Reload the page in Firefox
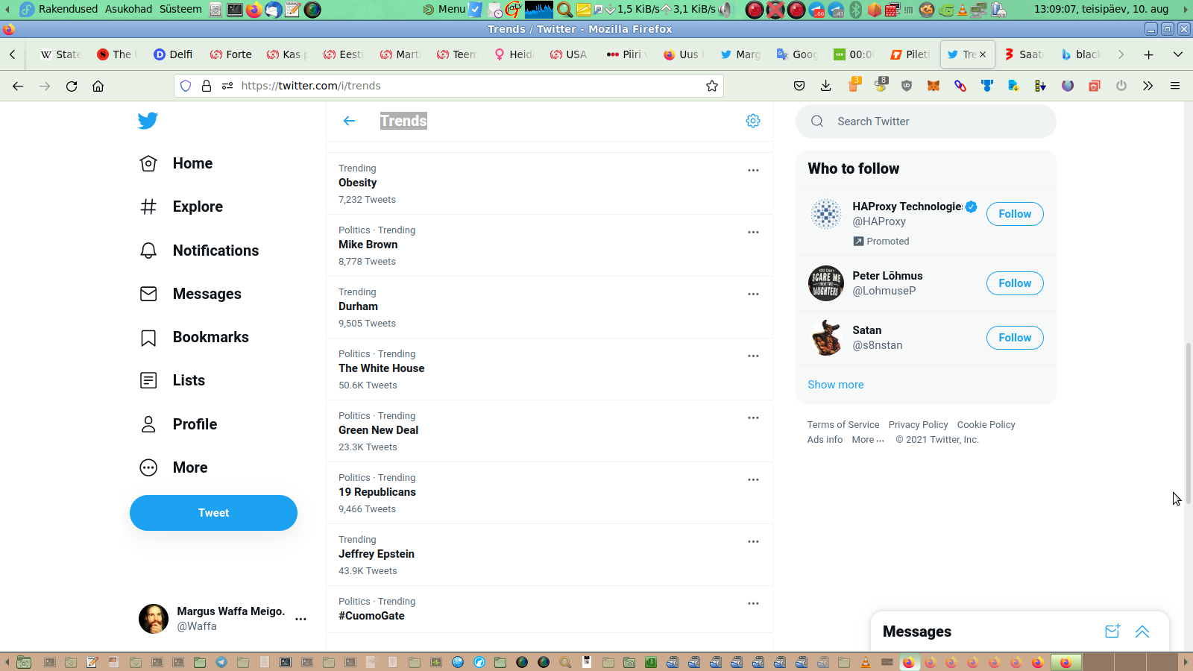1193x671 pixels. point(72,86)
